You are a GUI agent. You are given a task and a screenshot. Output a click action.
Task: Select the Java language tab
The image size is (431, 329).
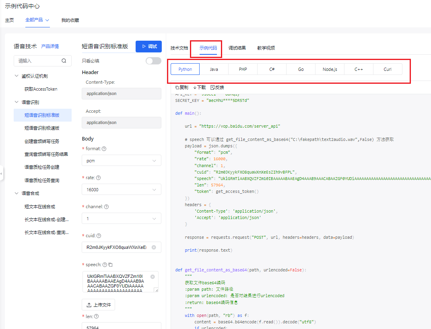coord(214,69)
